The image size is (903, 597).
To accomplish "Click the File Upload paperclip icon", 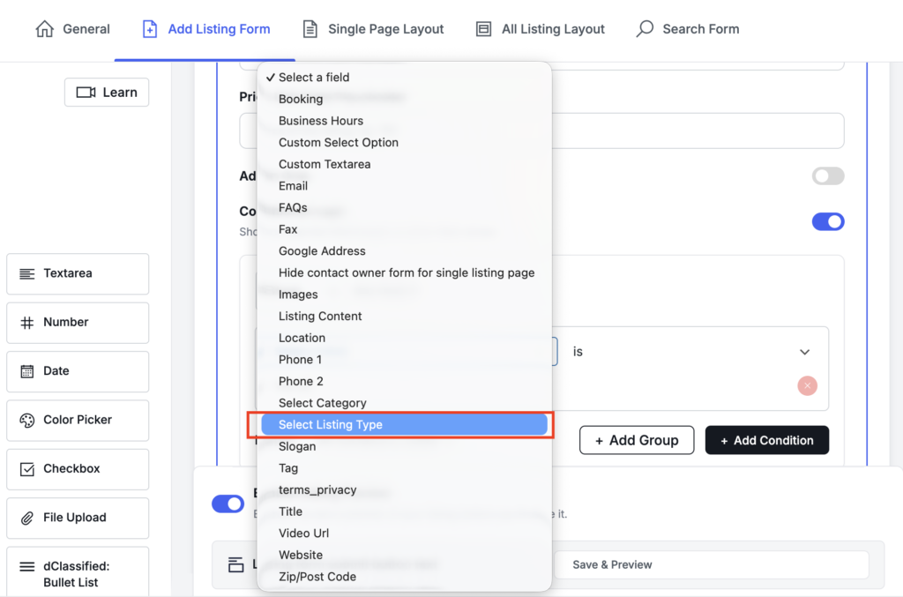I will (27, 518).
